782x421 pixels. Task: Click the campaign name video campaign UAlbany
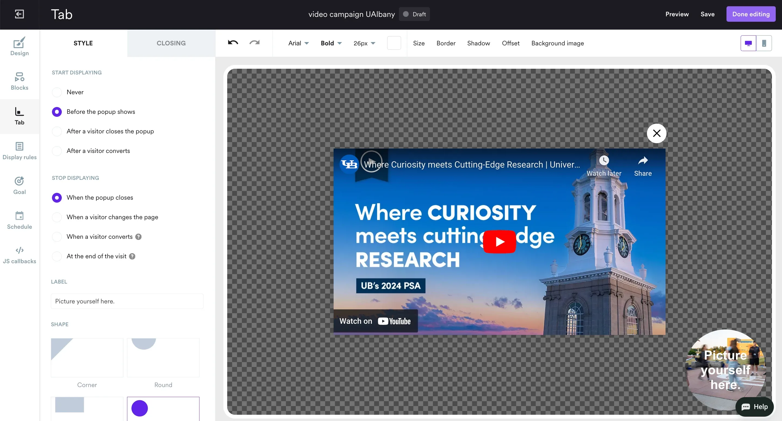pos(352,14)
